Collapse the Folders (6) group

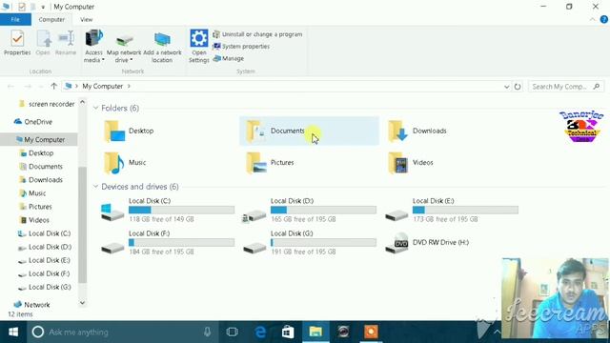pos(95,108)
